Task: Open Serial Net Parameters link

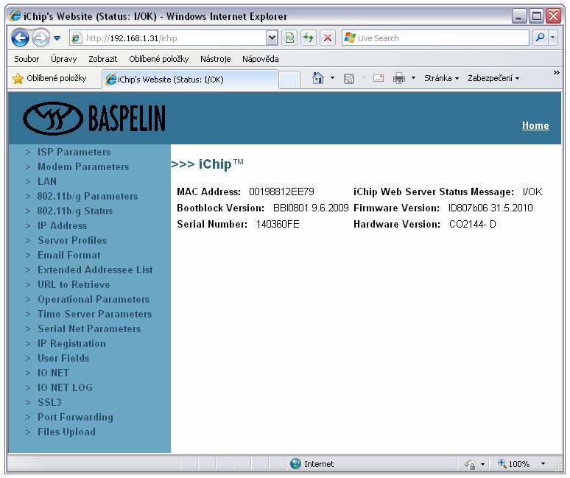Action: pos(89,328)
